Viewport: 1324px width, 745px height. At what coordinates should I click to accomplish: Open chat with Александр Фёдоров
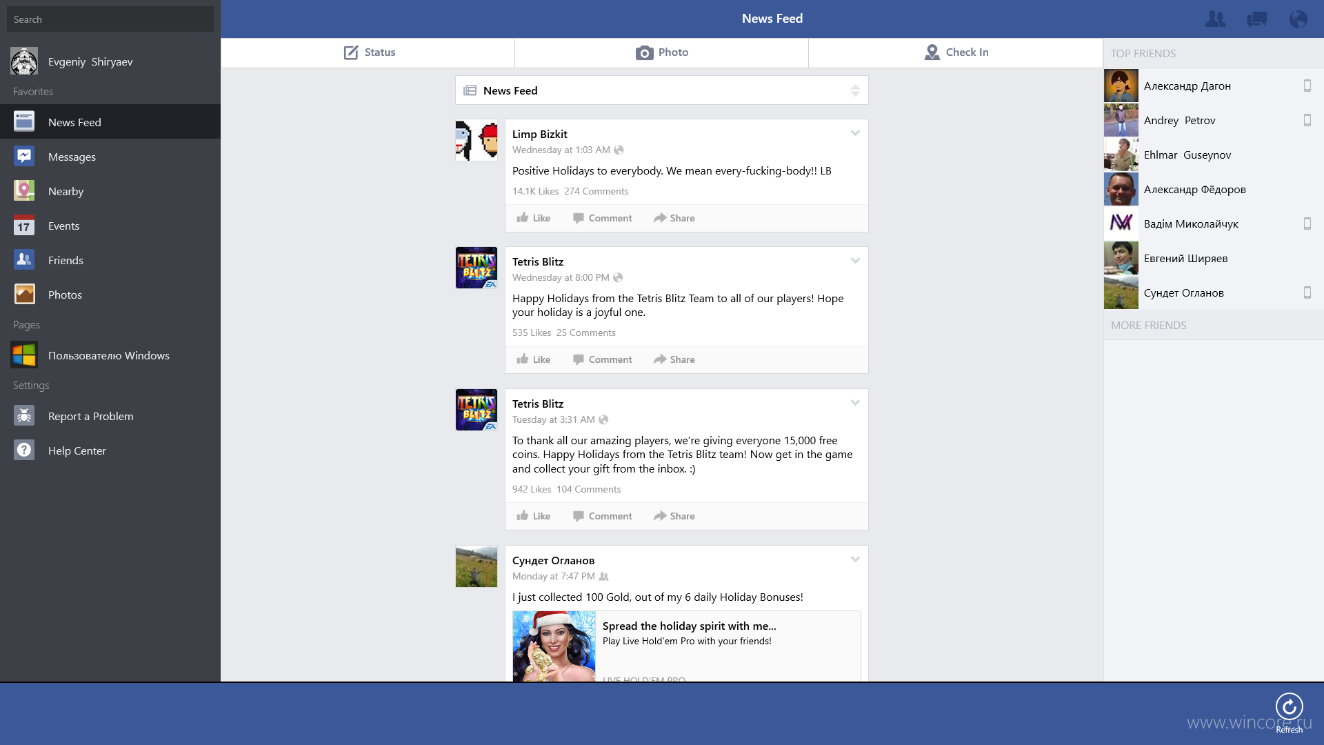click(1214, 189)
